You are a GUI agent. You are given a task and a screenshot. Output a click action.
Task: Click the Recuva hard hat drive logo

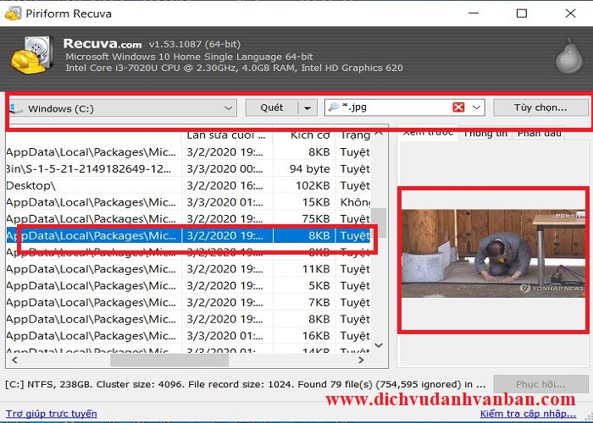point(32,54)
